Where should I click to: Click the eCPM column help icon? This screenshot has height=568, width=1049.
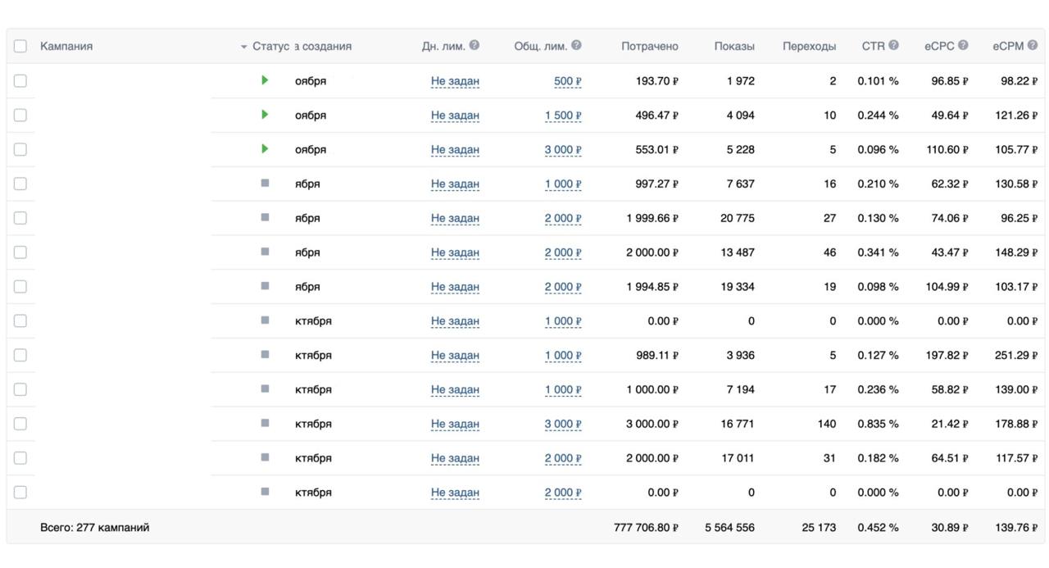click(x=1033, y=46)
